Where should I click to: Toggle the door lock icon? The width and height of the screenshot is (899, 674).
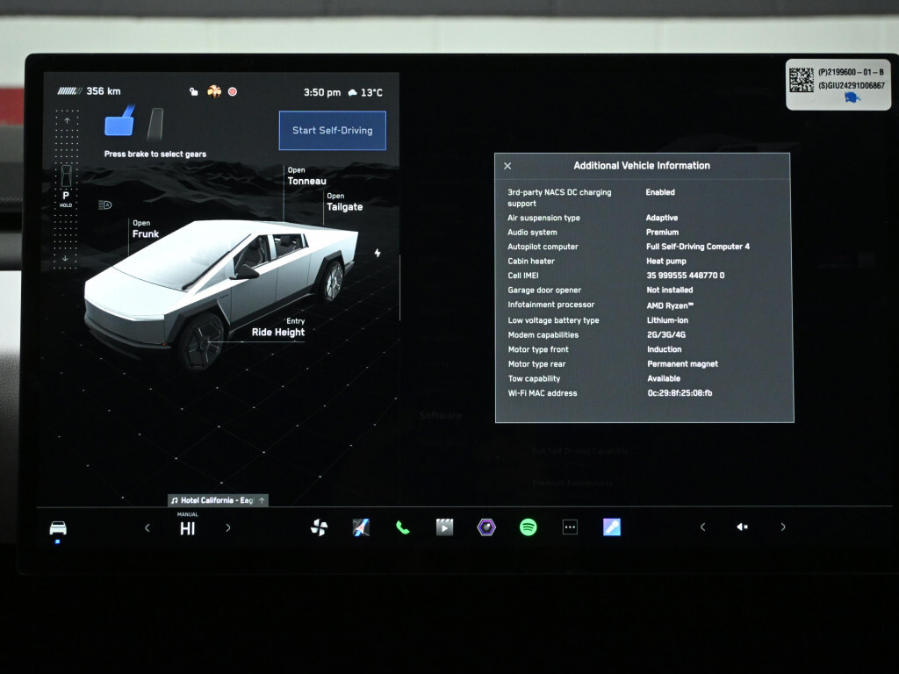point(194,91)
